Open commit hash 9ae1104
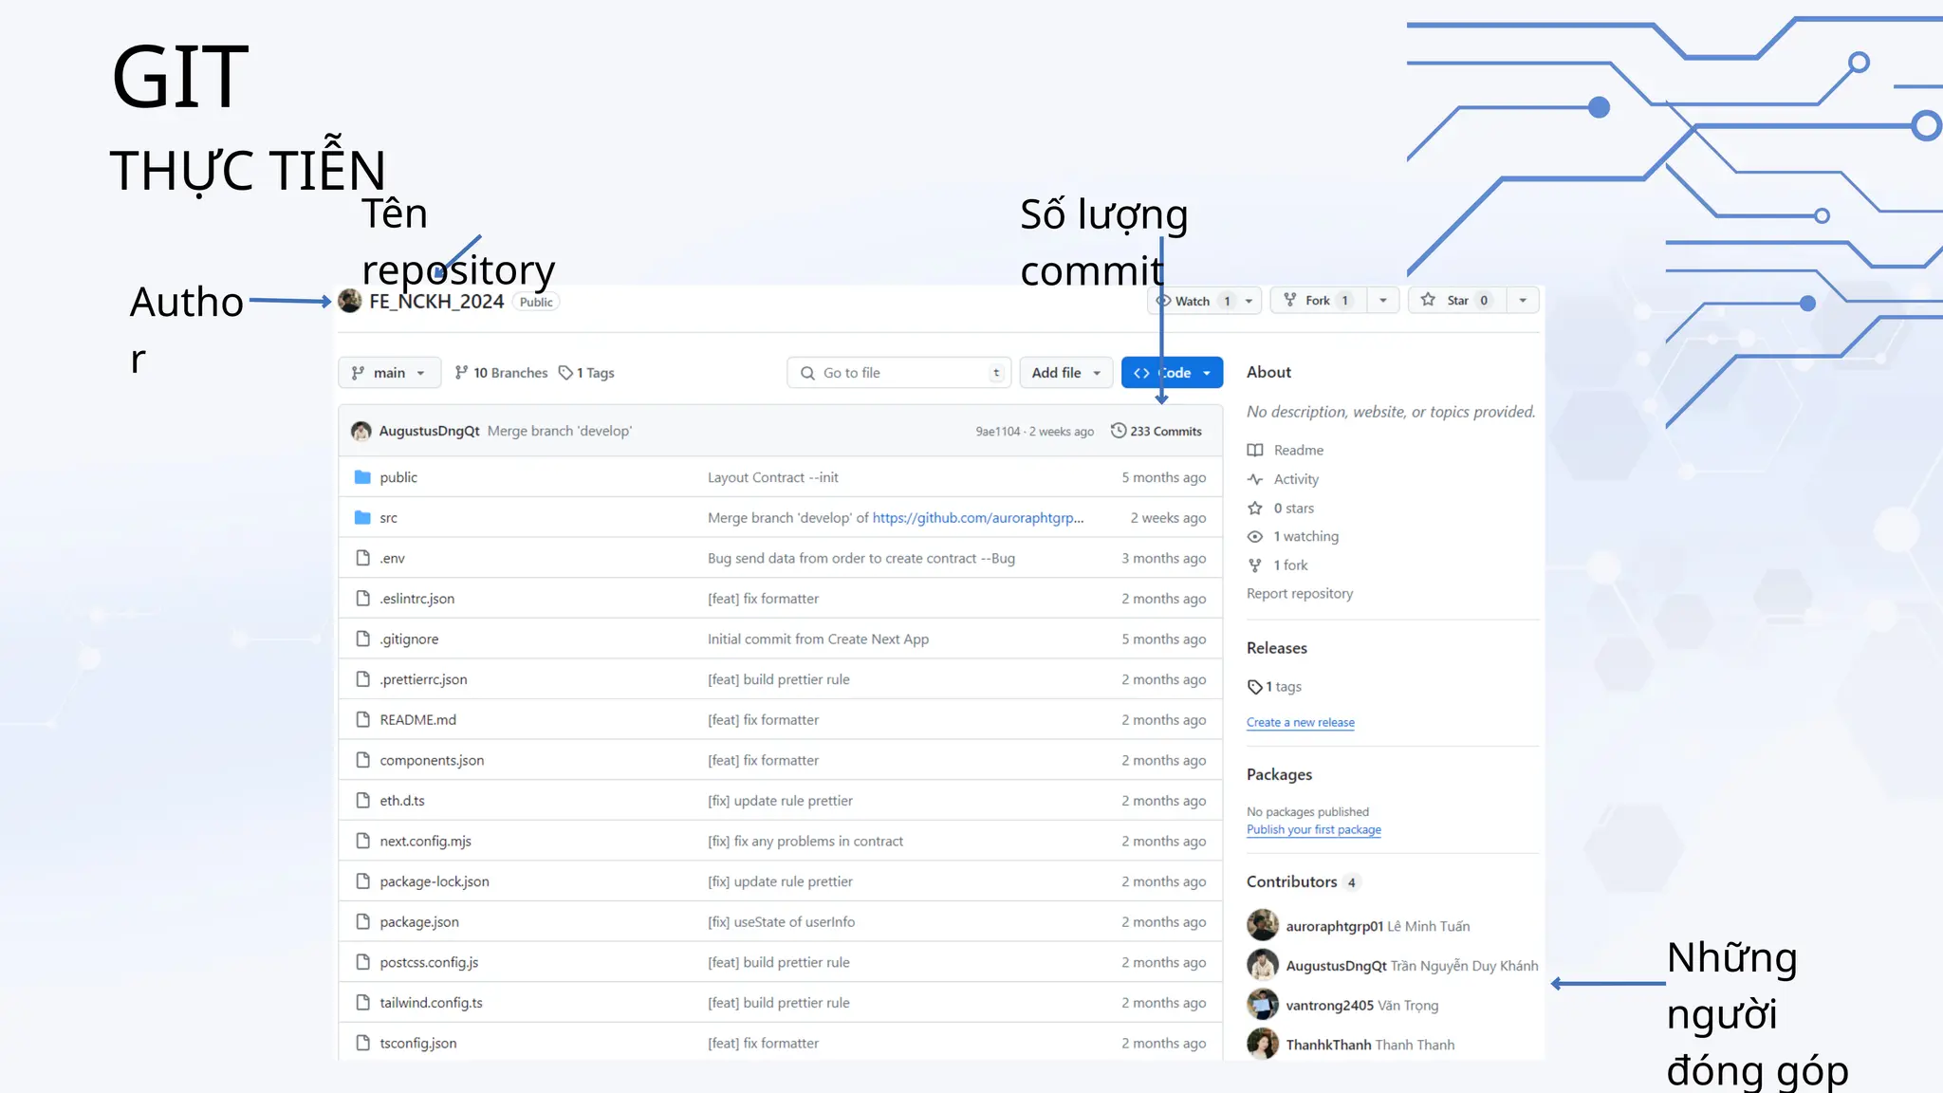 pos(998,432)
